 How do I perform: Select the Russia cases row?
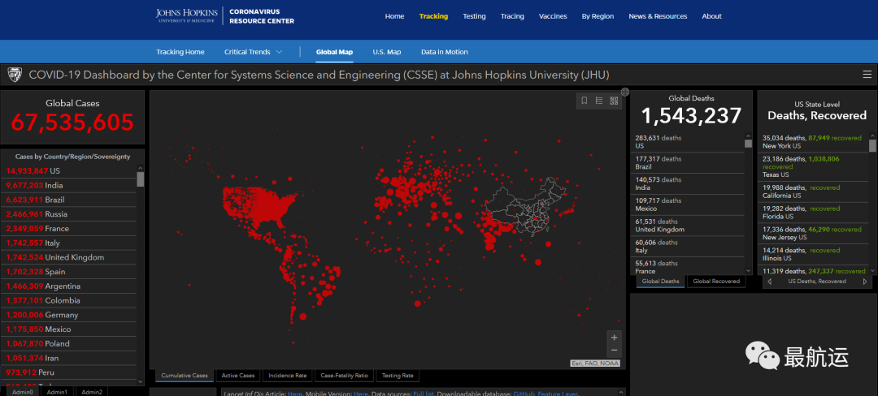tap(69, 214)
